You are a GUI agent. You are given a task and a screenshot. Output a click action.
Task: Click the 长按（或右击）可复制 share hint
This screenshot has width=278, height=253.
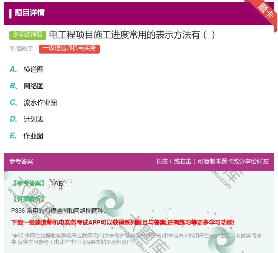(212, 161)
